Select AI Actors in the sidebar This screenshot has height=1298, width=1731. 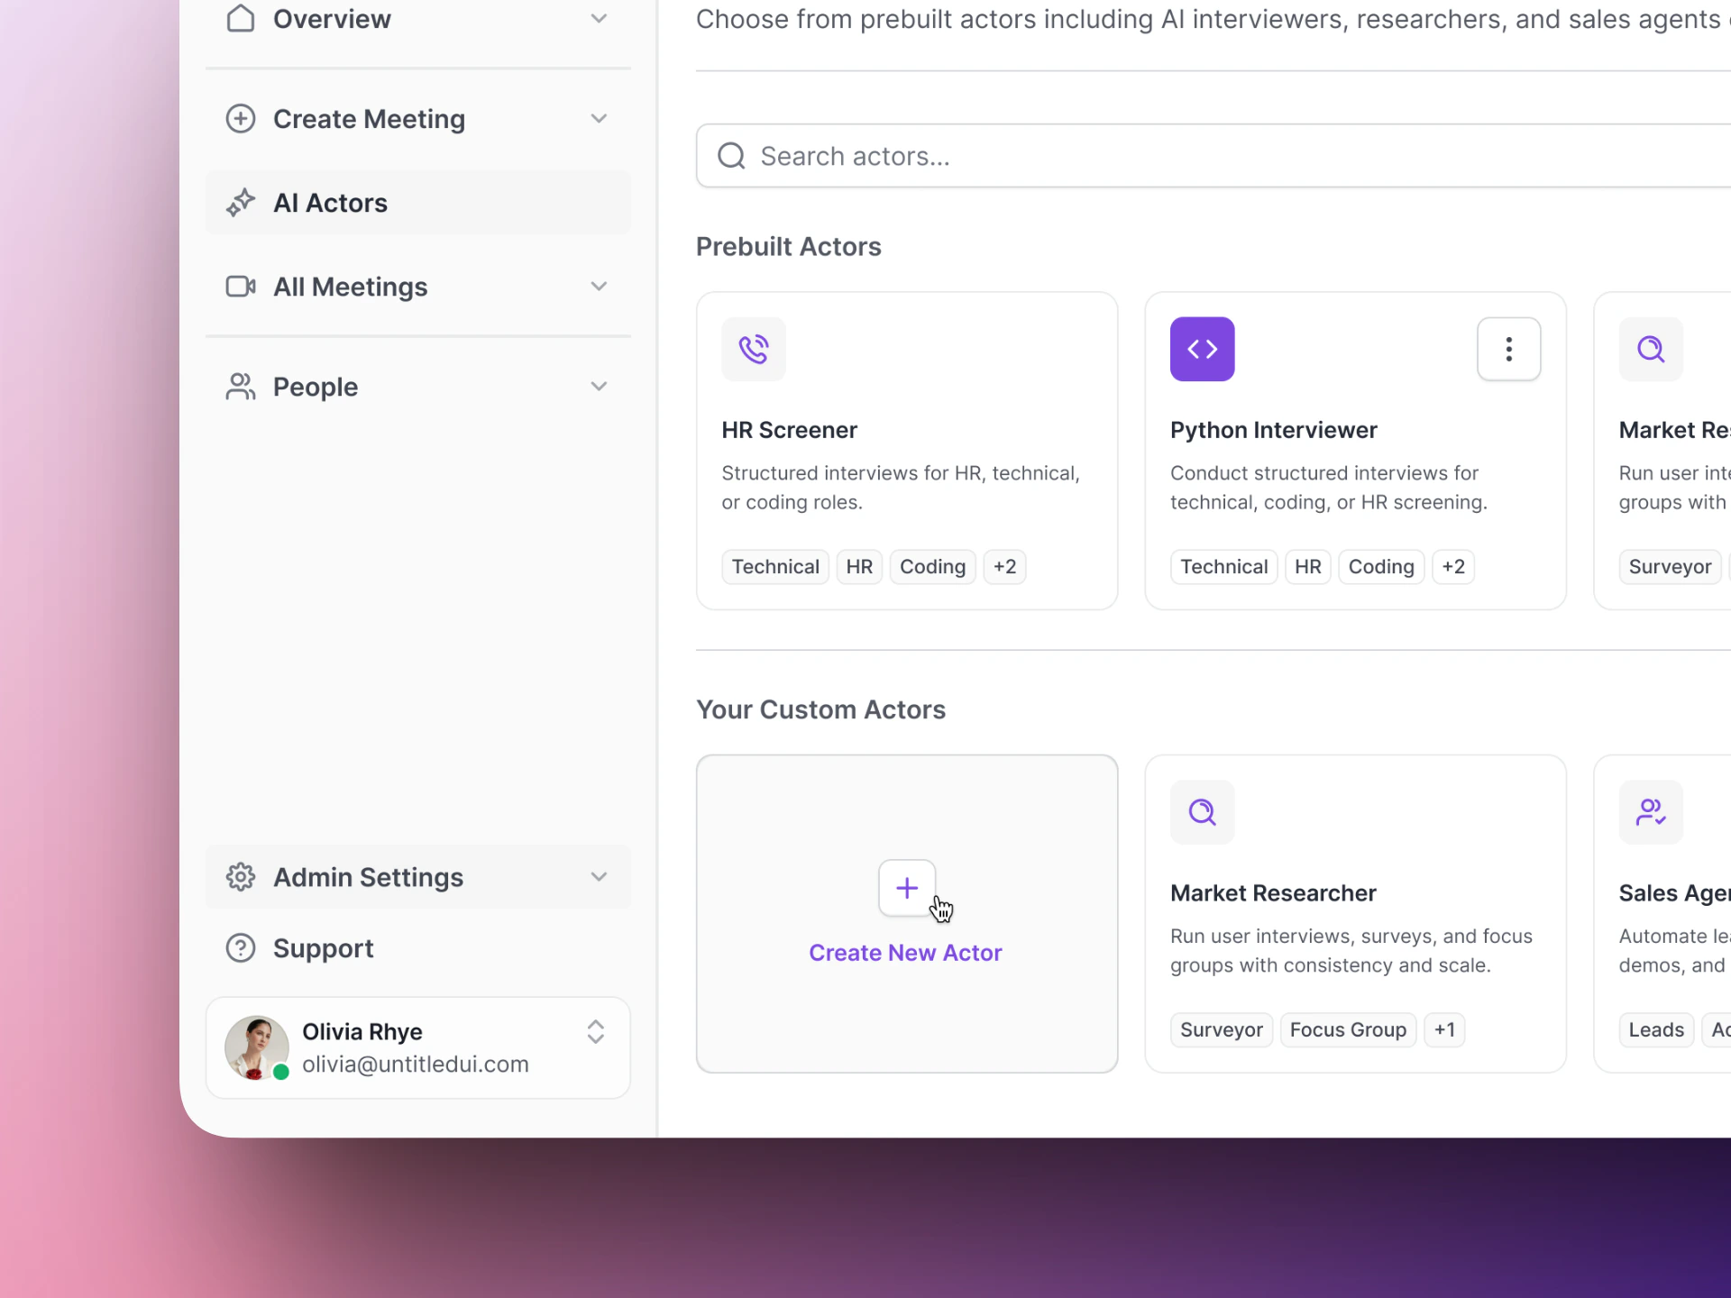pyautogui.click(x=330, y=203)
